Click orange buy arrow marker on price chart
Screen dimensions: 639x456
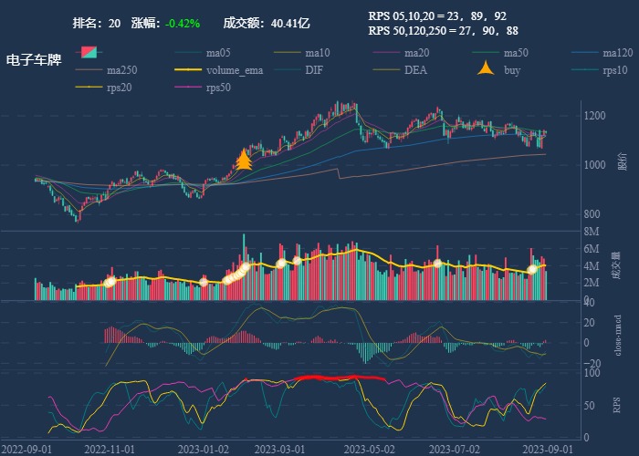244,160
